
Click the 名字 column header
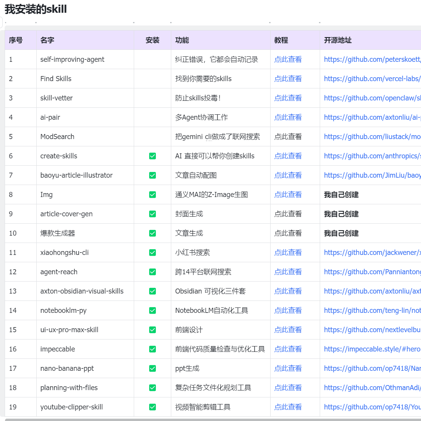47,40
